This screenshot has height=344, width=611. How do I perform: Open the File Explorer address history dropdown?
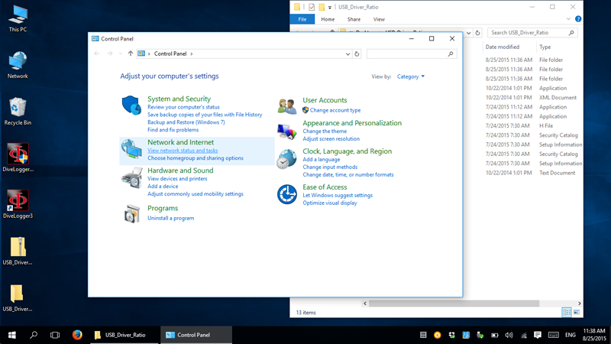coord(469,33)
